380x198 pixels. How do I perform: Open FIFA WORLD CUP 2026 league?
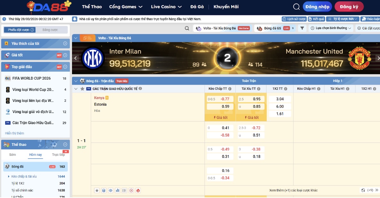[36, 79]
